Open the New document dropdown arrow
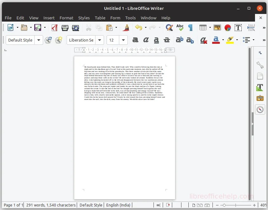This screenshot has width=268, height=210. (x=17, y=27)
